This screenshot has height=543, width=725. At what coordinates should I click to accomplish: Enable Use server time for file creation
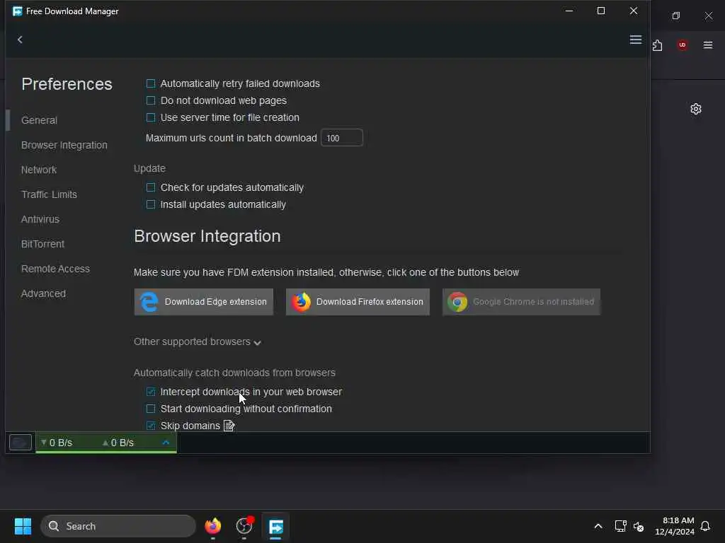(x=151, y=117)
